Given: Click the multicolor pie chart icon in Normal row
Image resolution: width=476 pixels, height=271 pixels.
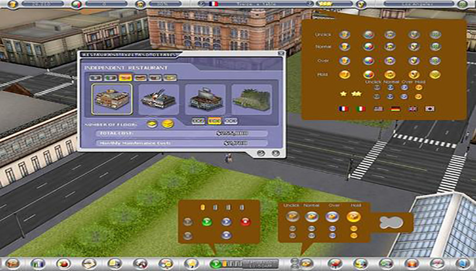Looking at the screenshot, I should 368,47.
